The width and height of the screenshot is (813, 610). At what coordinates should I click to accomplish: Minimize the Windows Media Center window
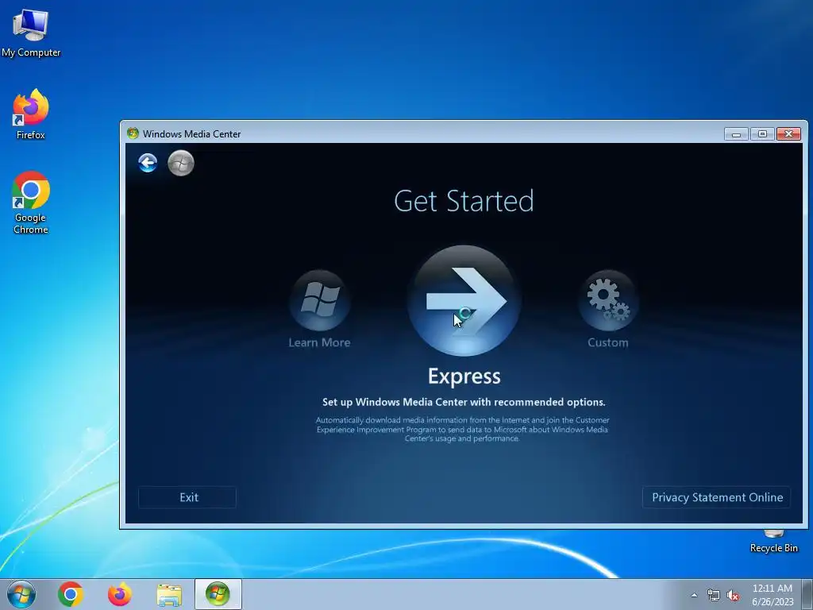click(x=736, y=133)
